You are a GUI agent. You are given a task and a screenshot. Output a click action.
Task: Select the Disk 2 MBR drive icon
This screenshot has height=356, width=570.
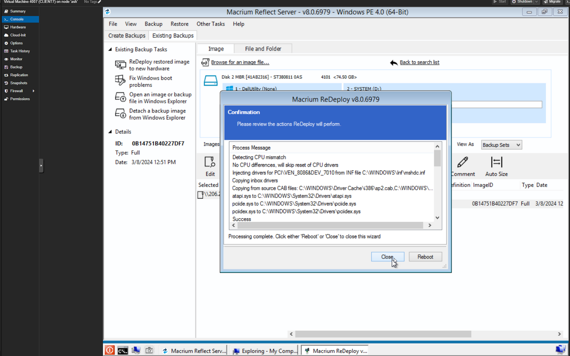(x=211, y=81)
